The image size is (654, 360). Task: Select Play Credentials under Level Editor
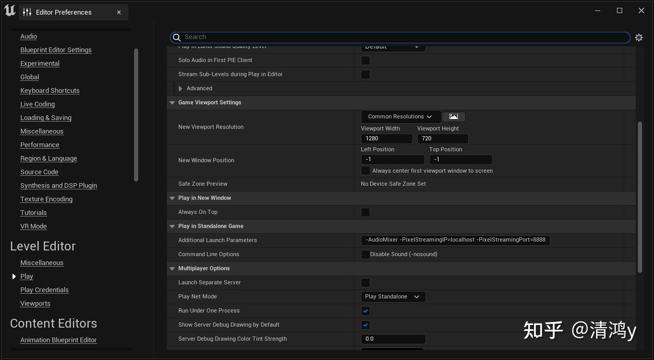click(x=44, y=290)
